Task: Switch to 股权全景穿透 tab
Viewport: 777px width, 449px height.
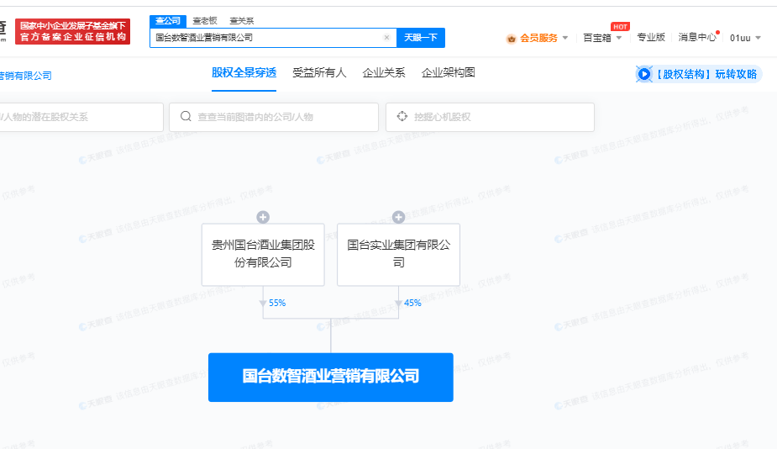Action: (244, 73)
